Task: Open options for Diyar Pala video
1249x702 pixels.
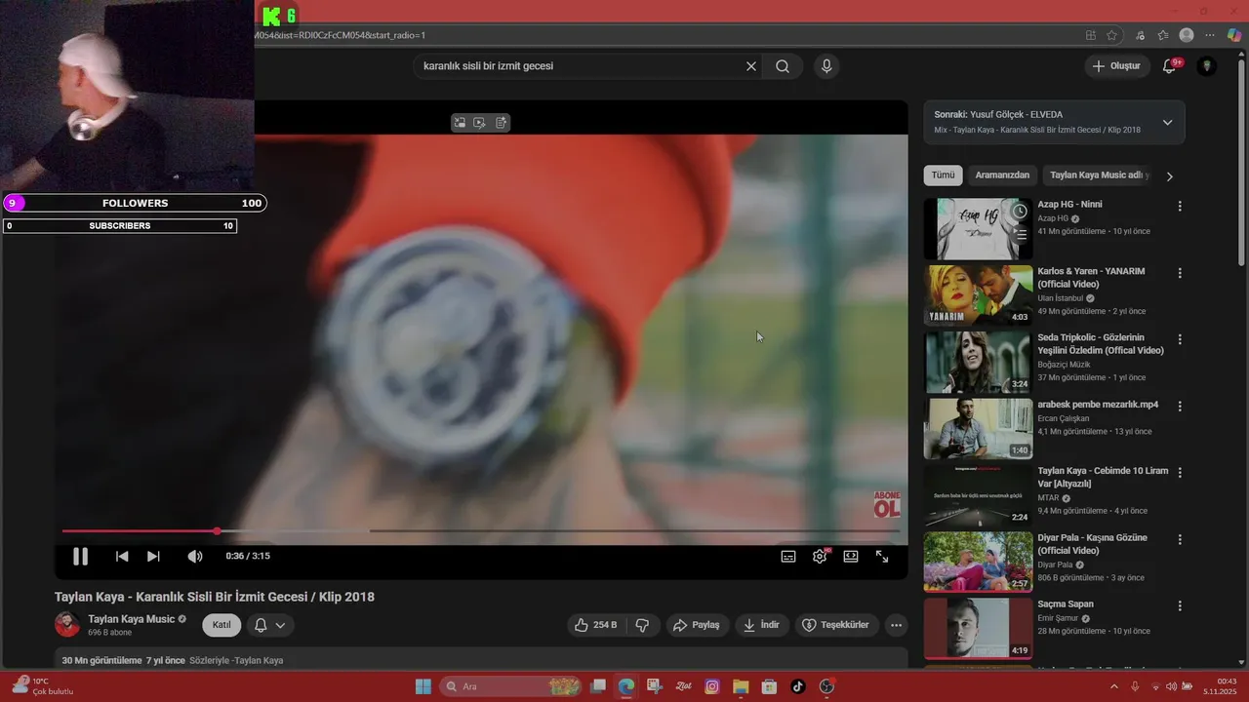Action: tap(1180, 539)
